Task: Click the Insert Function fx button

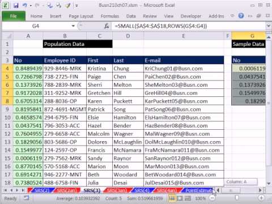Action: pos(107,26)
